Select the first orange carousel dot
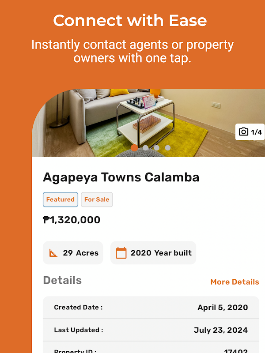The image size is (265, 353). tap(134, 148)
